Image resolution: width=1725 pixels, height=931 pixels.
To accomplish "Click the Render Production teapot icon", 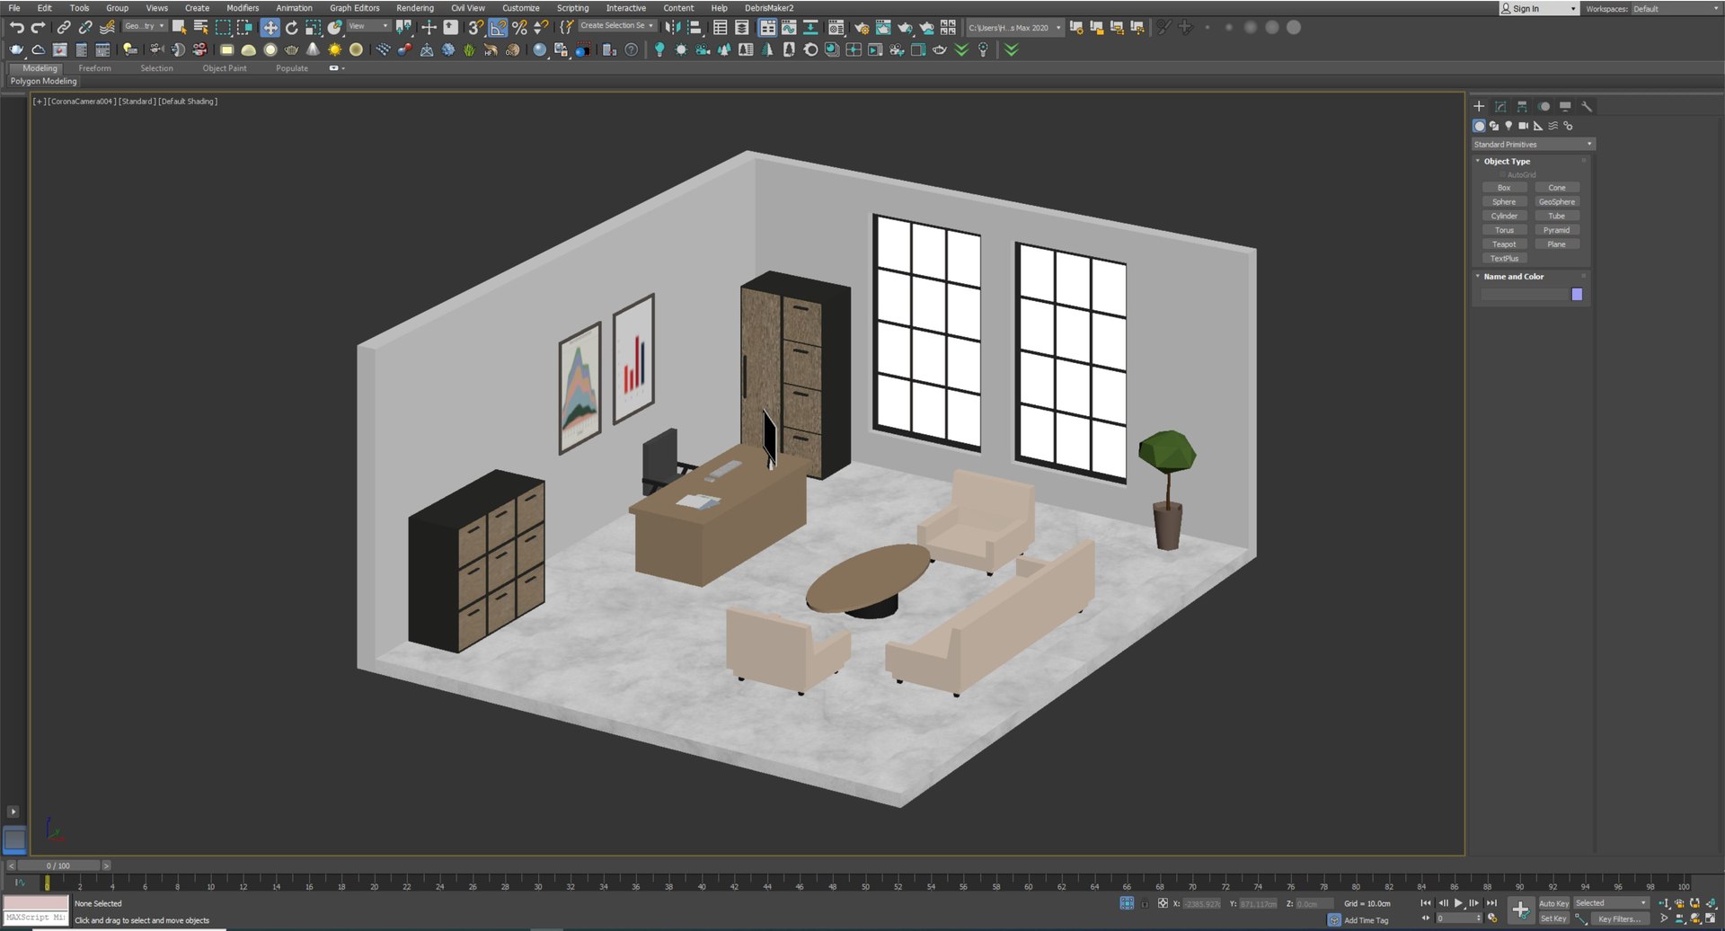I will pos(905,28).
